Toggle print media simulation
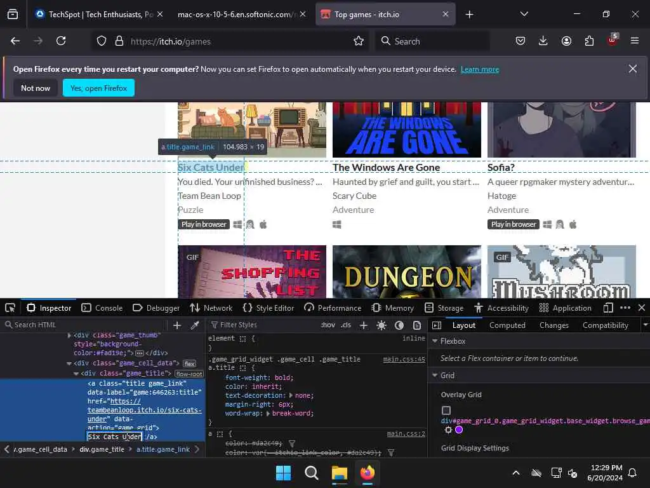 417,325
